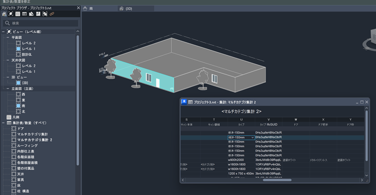Viewport: 376px width, 195px height.
Task: Click the schedules filter icon in browser toolbar
Action: [24, 14]
